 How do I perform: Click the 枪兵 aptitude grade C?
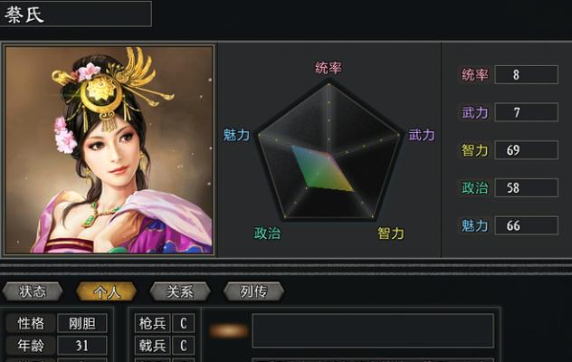click(184, 323)
